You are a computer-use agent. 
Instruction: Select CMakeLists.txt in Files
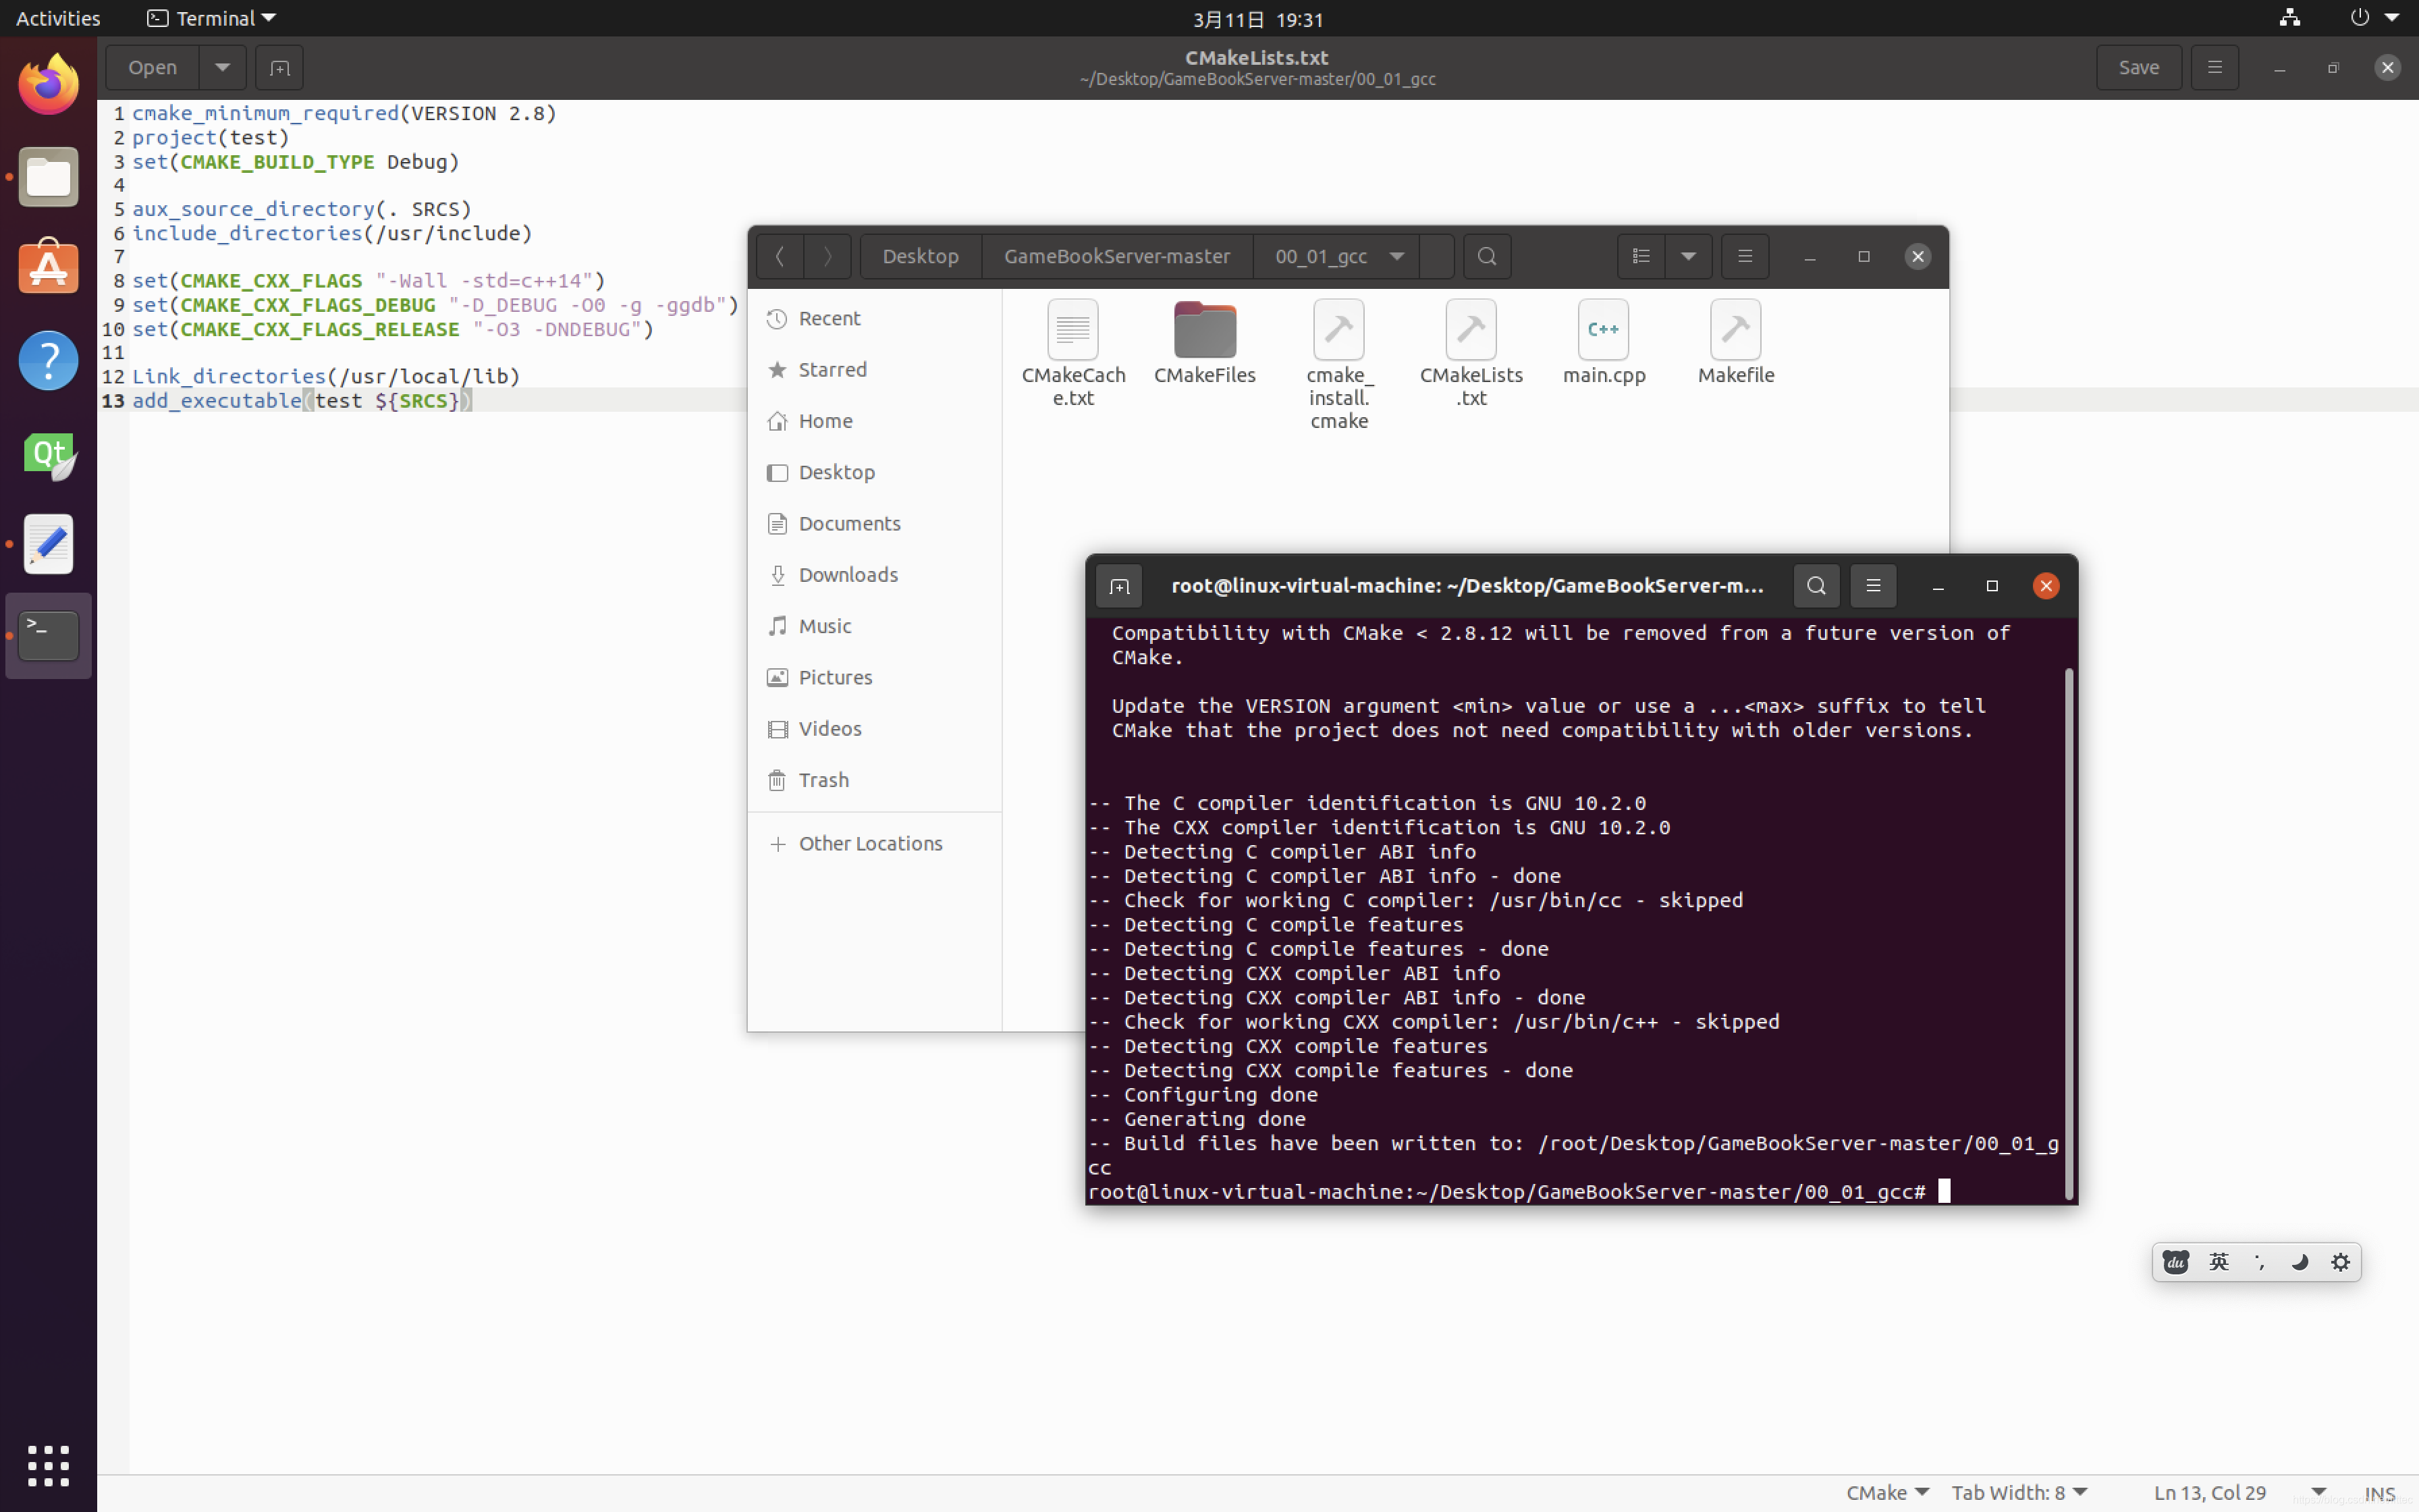click(1471, 353)
